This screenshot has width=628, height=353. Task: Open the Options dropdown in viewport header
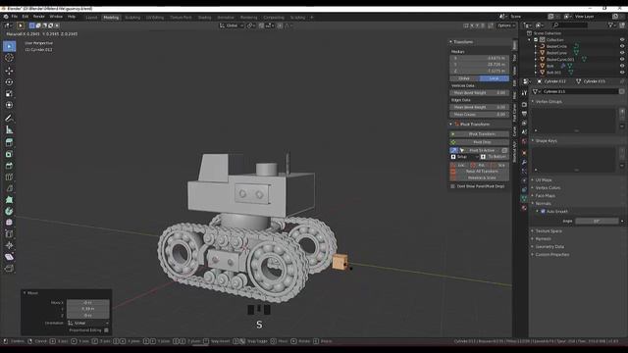point(506,25)
